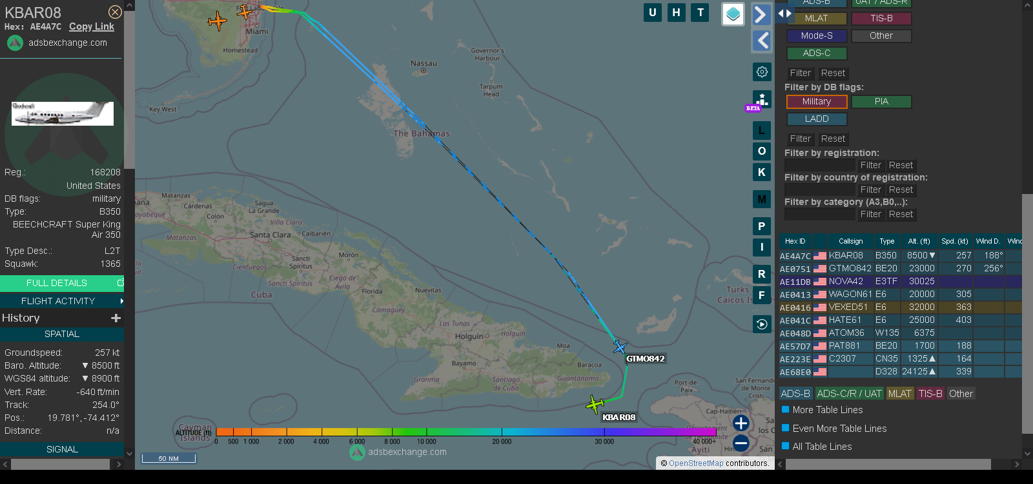Zoom out the map with minus button
1033x484 pixels.
[741, 443]
